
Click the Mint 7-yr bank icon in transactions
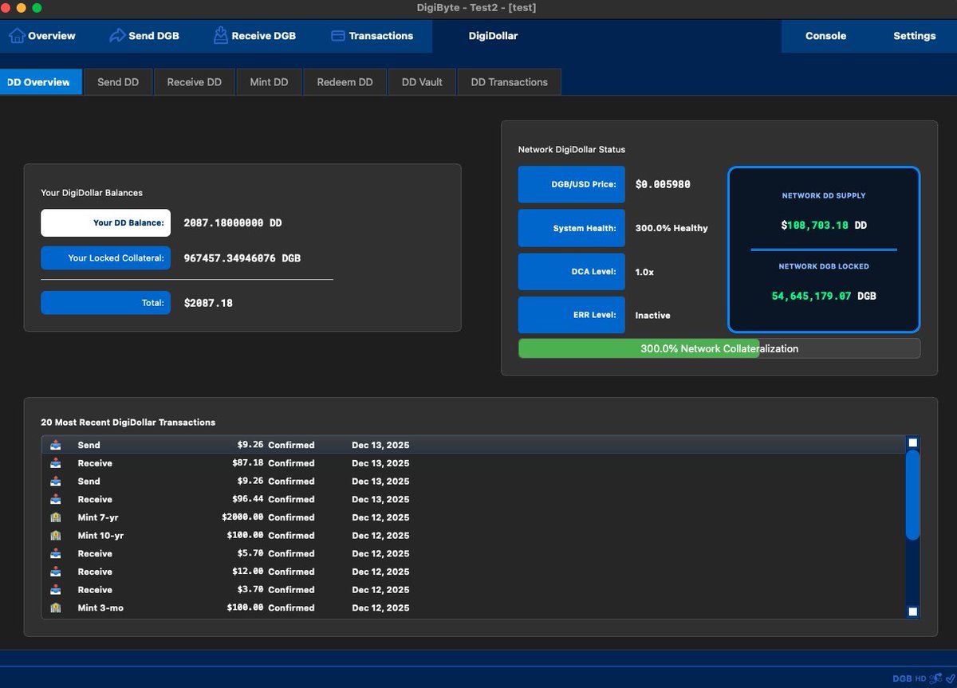tap(55, 517)
